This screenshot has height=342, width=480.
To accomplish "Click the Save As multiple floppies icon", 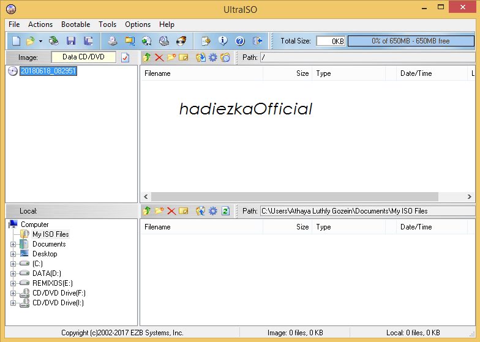I will tap(88, 40).
